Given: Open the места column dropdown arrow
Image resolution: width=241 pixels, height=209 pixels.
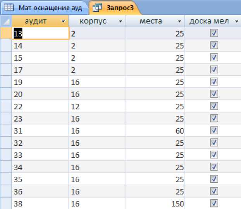Looking at the screenshot, I should tap(179, 21).
